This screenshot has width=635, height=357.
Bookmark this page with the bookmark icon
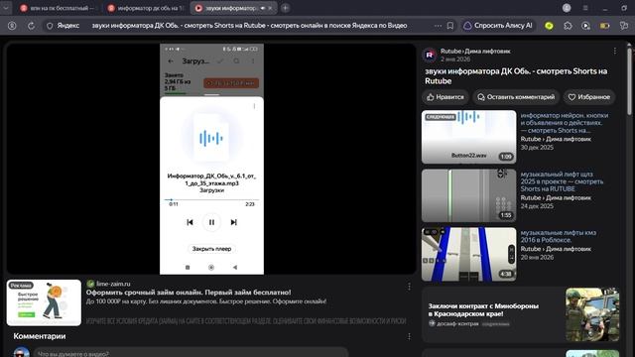(x=449, y=26)
